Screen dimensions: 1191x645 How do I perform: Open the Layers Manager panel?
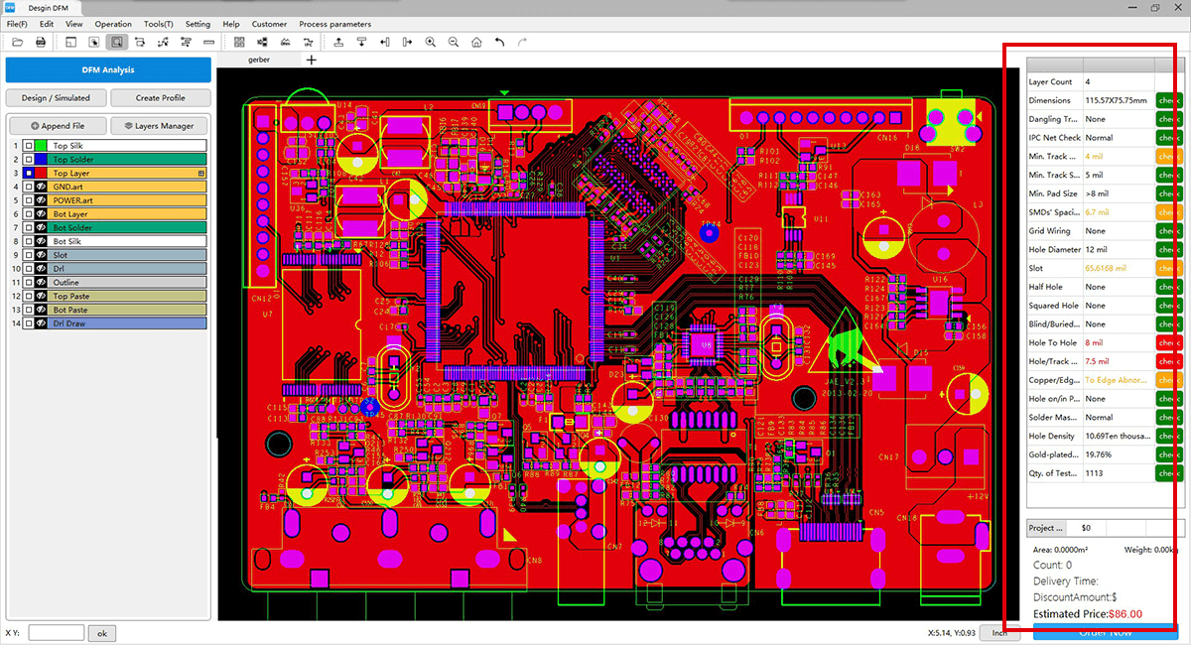(x=159, y=126)
